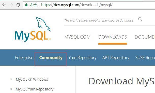
Task: Open search with the magnifier icon
Action: 140,19
